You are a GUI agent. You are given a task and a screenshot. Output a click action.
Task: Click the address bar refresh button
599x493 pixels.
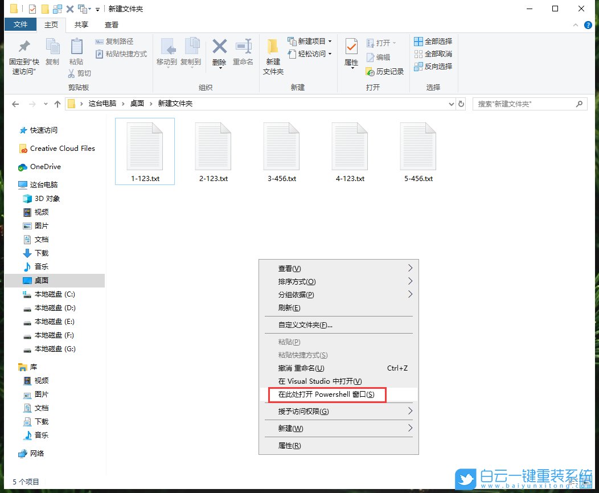pyautogui.click(x=461, y=104)
